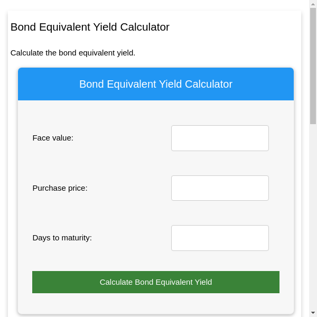Click the "Days to maturity:" label
Image resolution: width=317 pixels, height=317 pixels.
[62, 238]
